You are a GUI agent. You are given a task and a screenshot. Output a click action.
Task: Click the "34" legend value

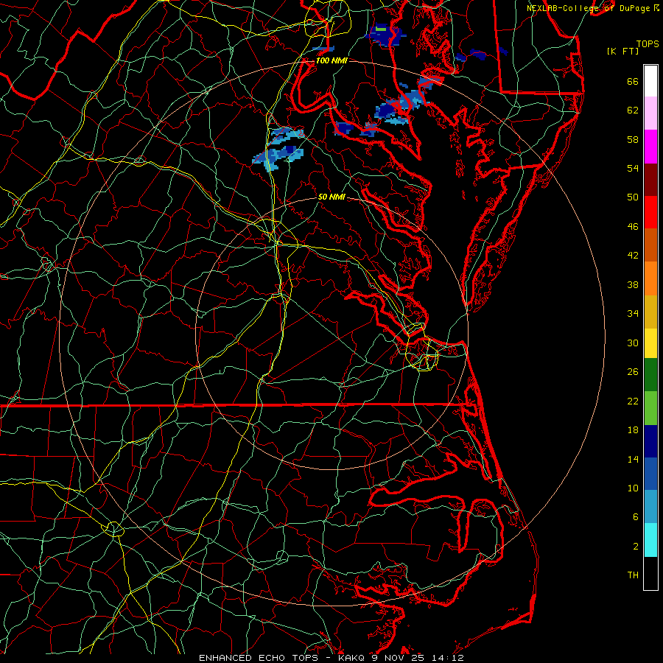pyautogui.click(x=633, y=314)
